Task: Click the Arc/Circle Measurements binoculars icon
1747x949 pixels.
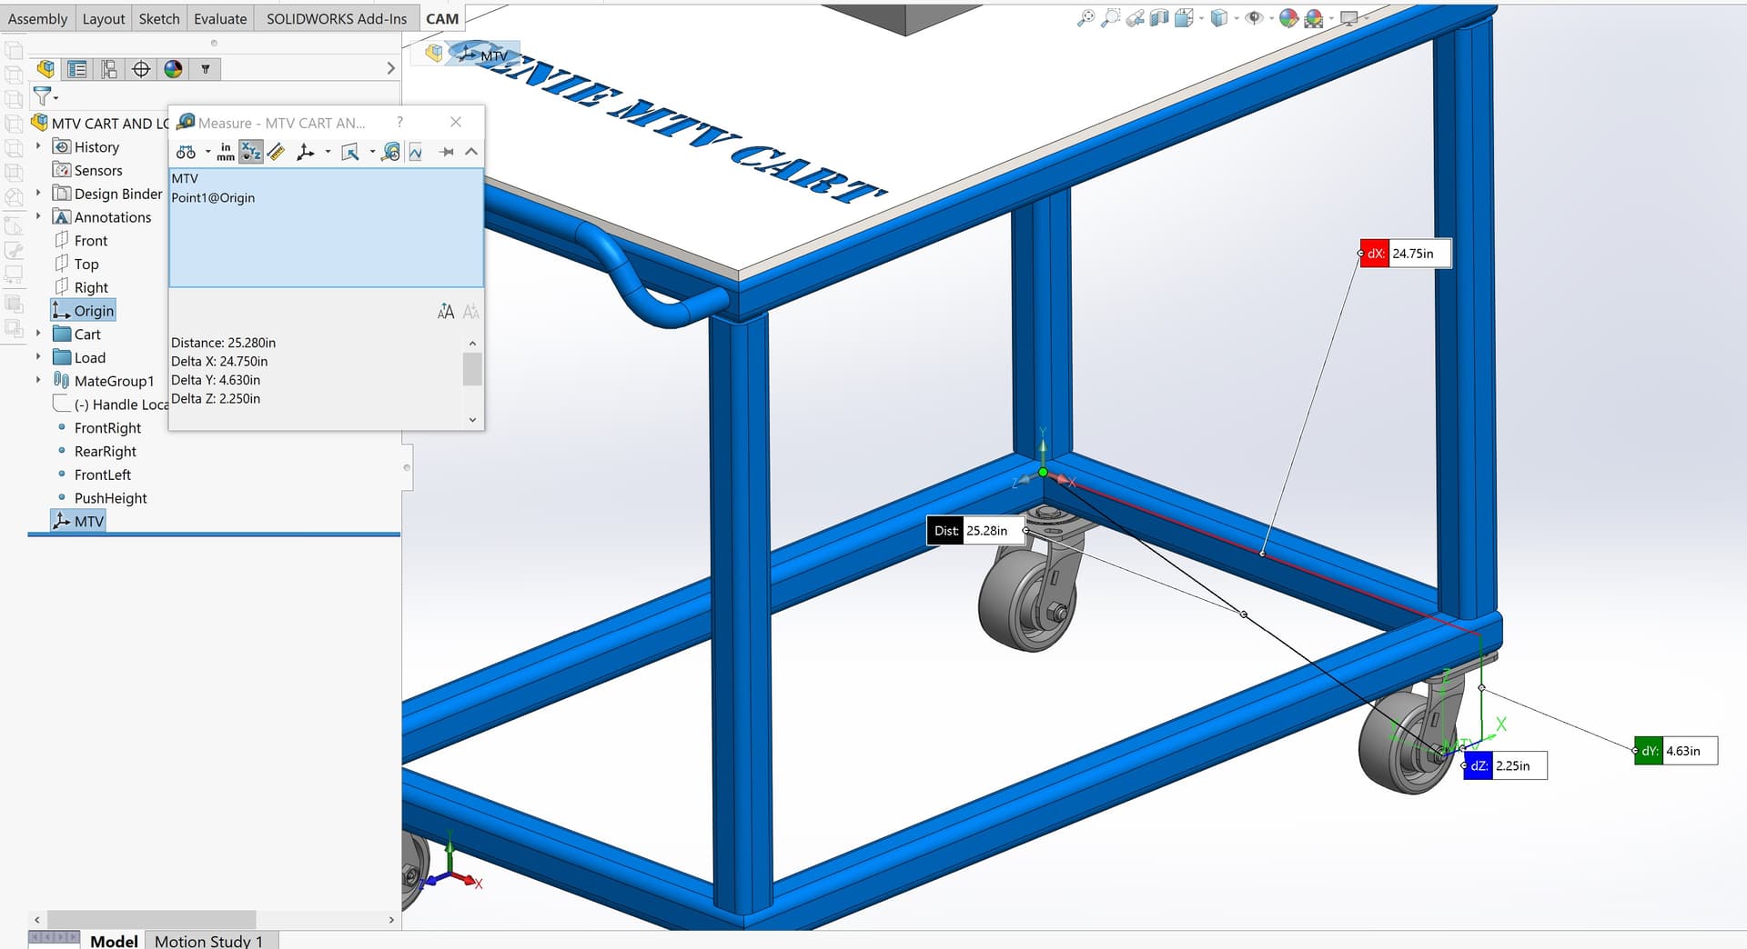Action: point(186,152)
